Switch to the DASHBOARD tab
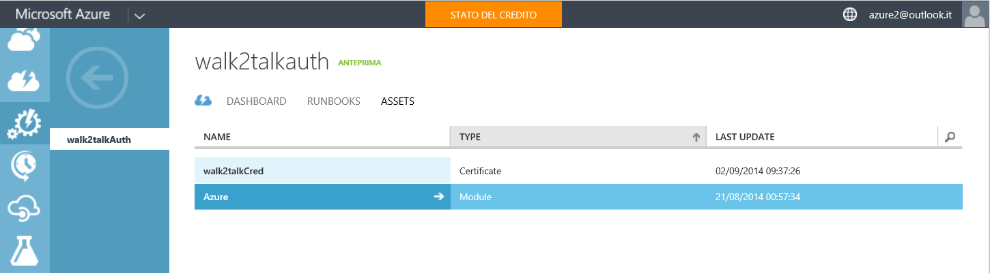The width and height of the screenshot is (990, 273). coord(256,101)
